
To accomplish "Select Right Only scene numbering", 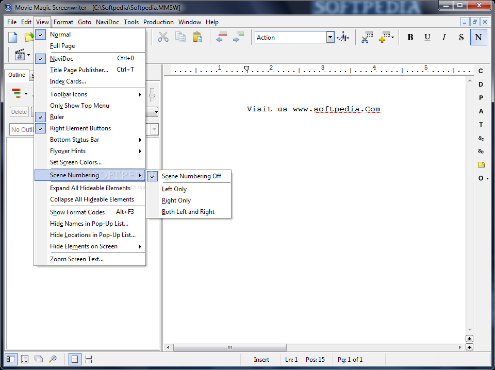I will [189, 200].
